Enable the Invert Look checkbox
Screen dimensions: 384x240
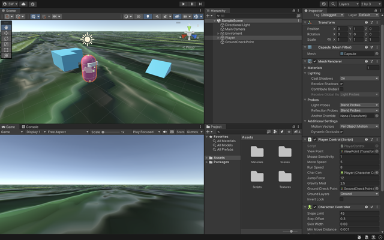[x=341, y=199]
